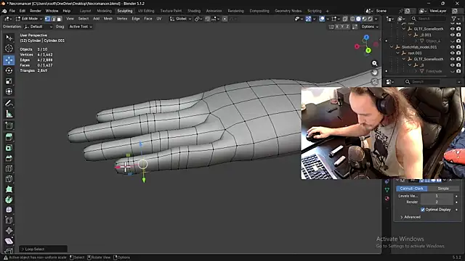Image resolution: width=465 pixels, height=261 pixels.
Task: Select the Edge Slide tool
Action: [9, 220]
